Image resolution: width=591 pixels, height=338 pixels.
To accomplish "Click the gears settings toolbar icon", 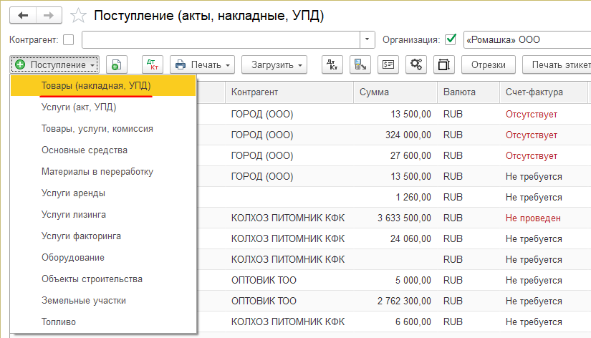I will tap(416, 64).
